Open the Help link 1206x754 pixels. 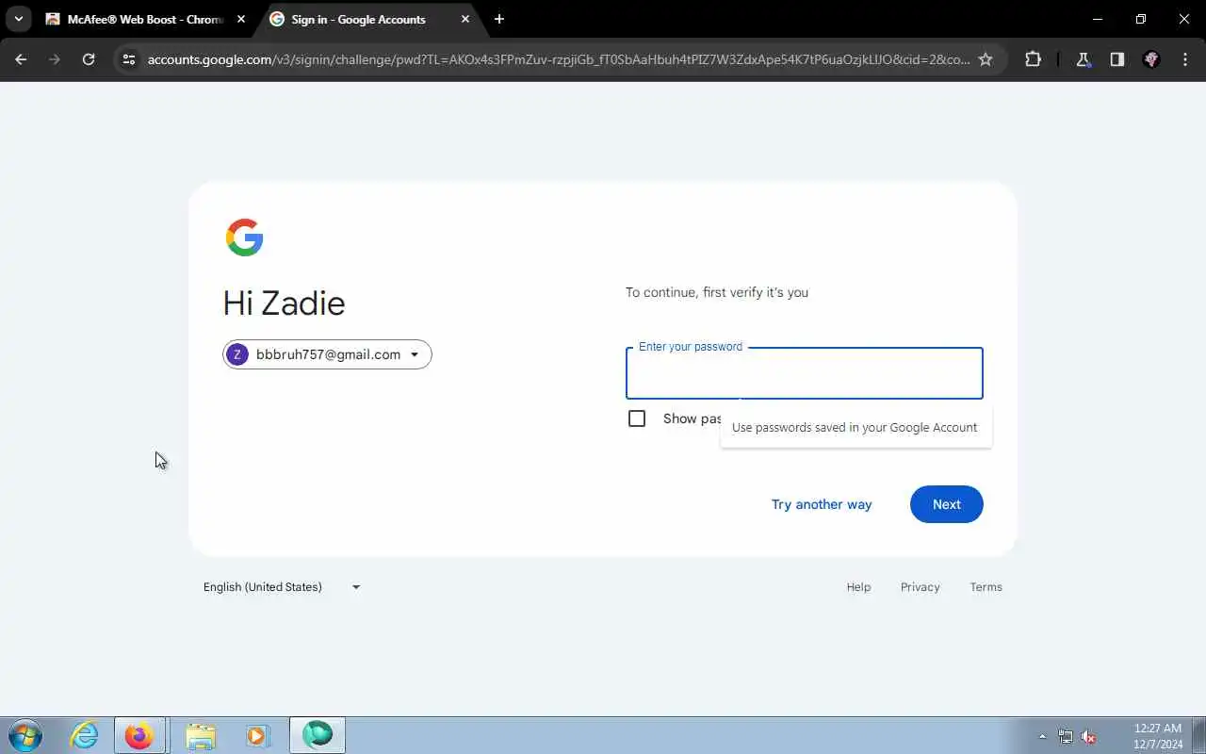pyautogui.click(x=858, y=587)
